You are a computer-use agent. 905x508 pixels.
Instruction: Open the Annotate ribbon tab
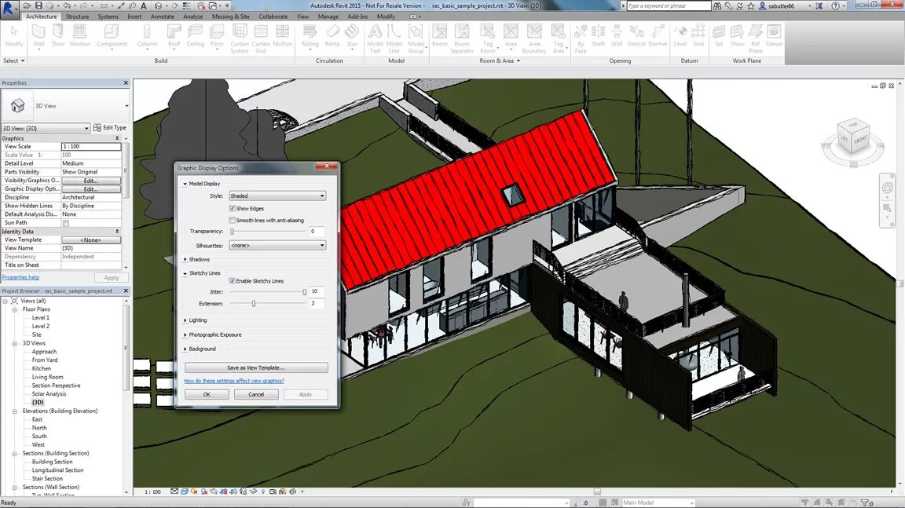point(162,16)
